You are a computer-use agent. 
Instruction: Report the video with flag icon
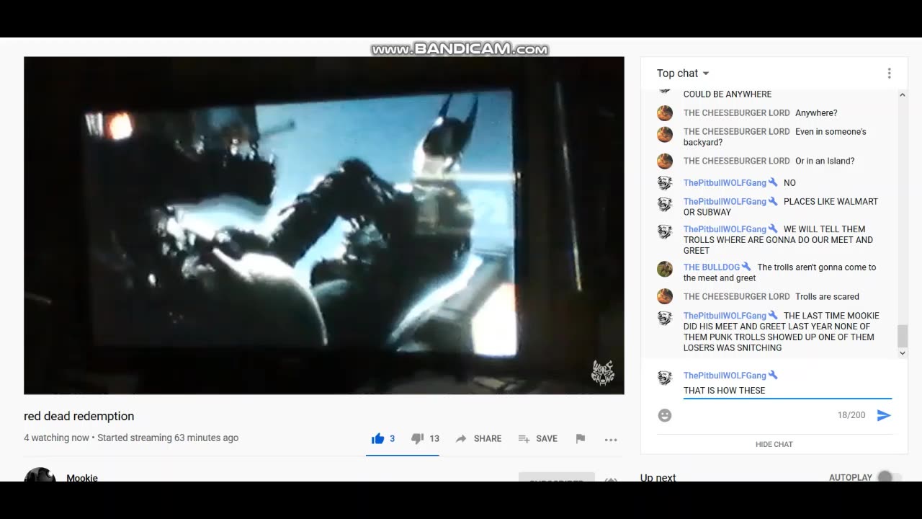pos(581,438)
